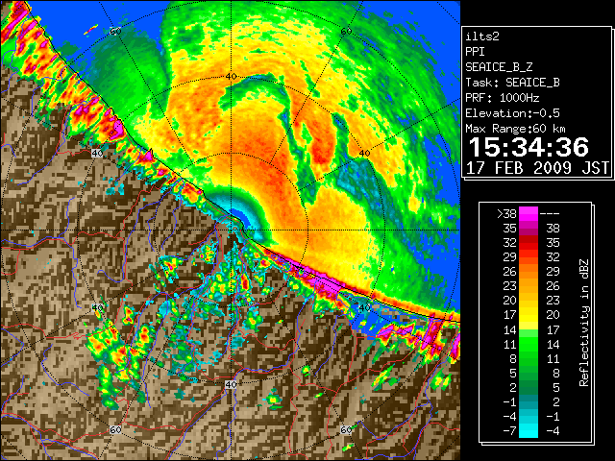Select the 'PPI' scan type text
Viewport: 615px width, 461px height.
point(475,52)
